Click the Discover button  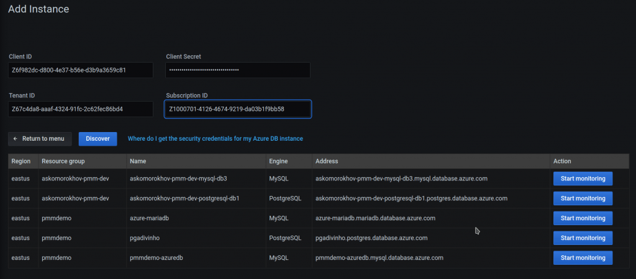tap(98, 138)
